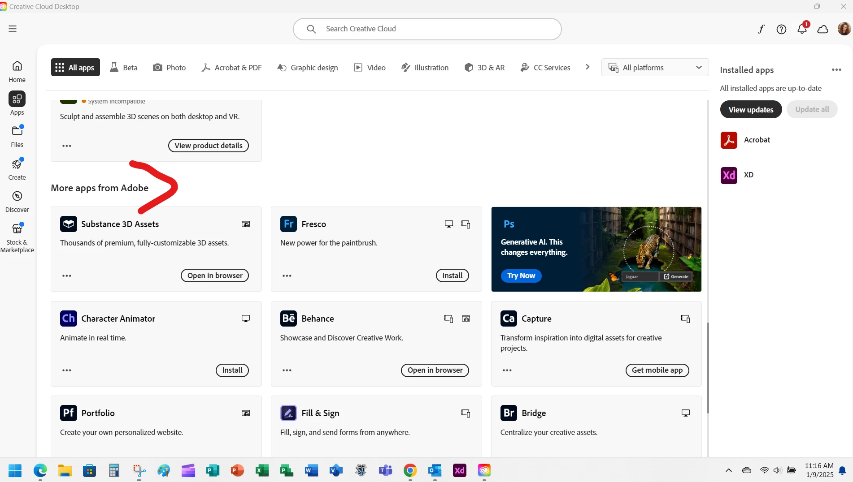The image size is (853, 482).
Task: Install Character Animator
Action: 232,370
